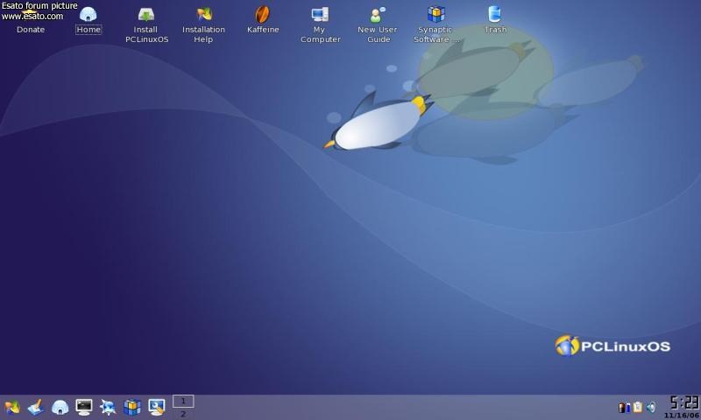Click the show desktop icon in the panel
Viewport: 701px width, 420px height.
point(36,407)
